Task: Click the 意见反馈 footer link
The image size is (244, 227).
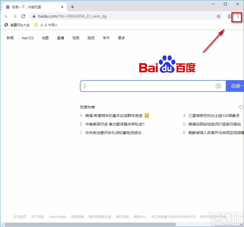Action: click(x=122, y=217)
